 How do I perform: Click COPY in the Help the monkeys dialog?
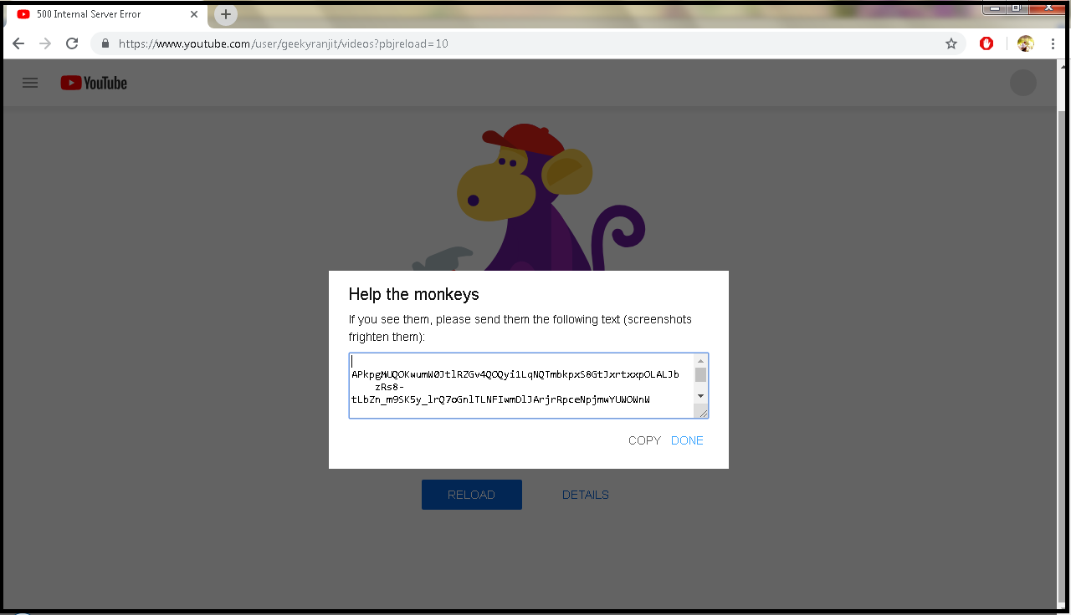pos(644,440)
